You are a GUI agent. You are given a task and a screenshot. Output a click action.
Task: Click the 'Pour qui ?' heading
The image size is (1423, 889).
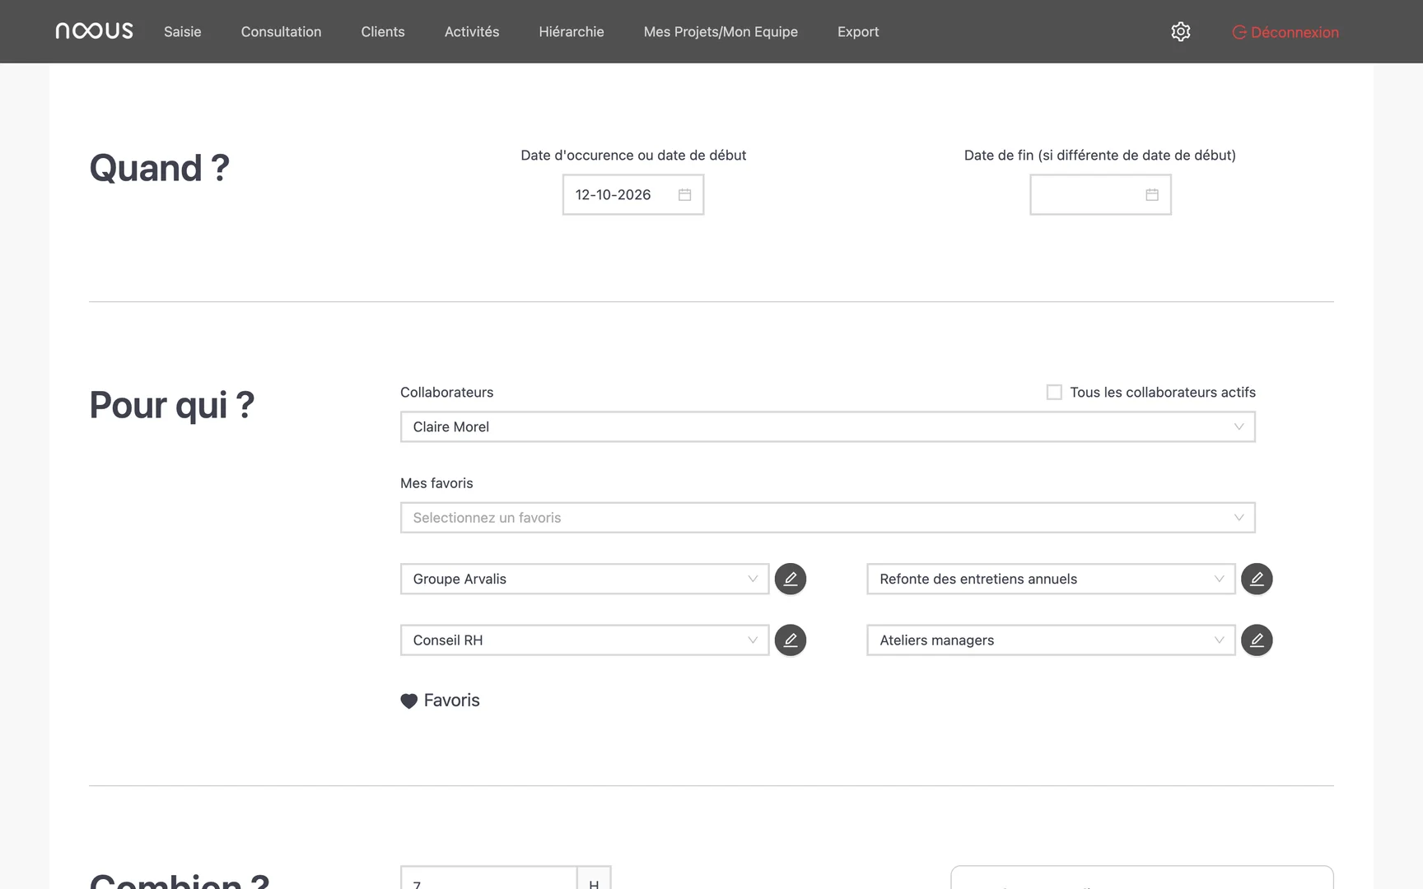pyautogui.click(x=171, y=405)
